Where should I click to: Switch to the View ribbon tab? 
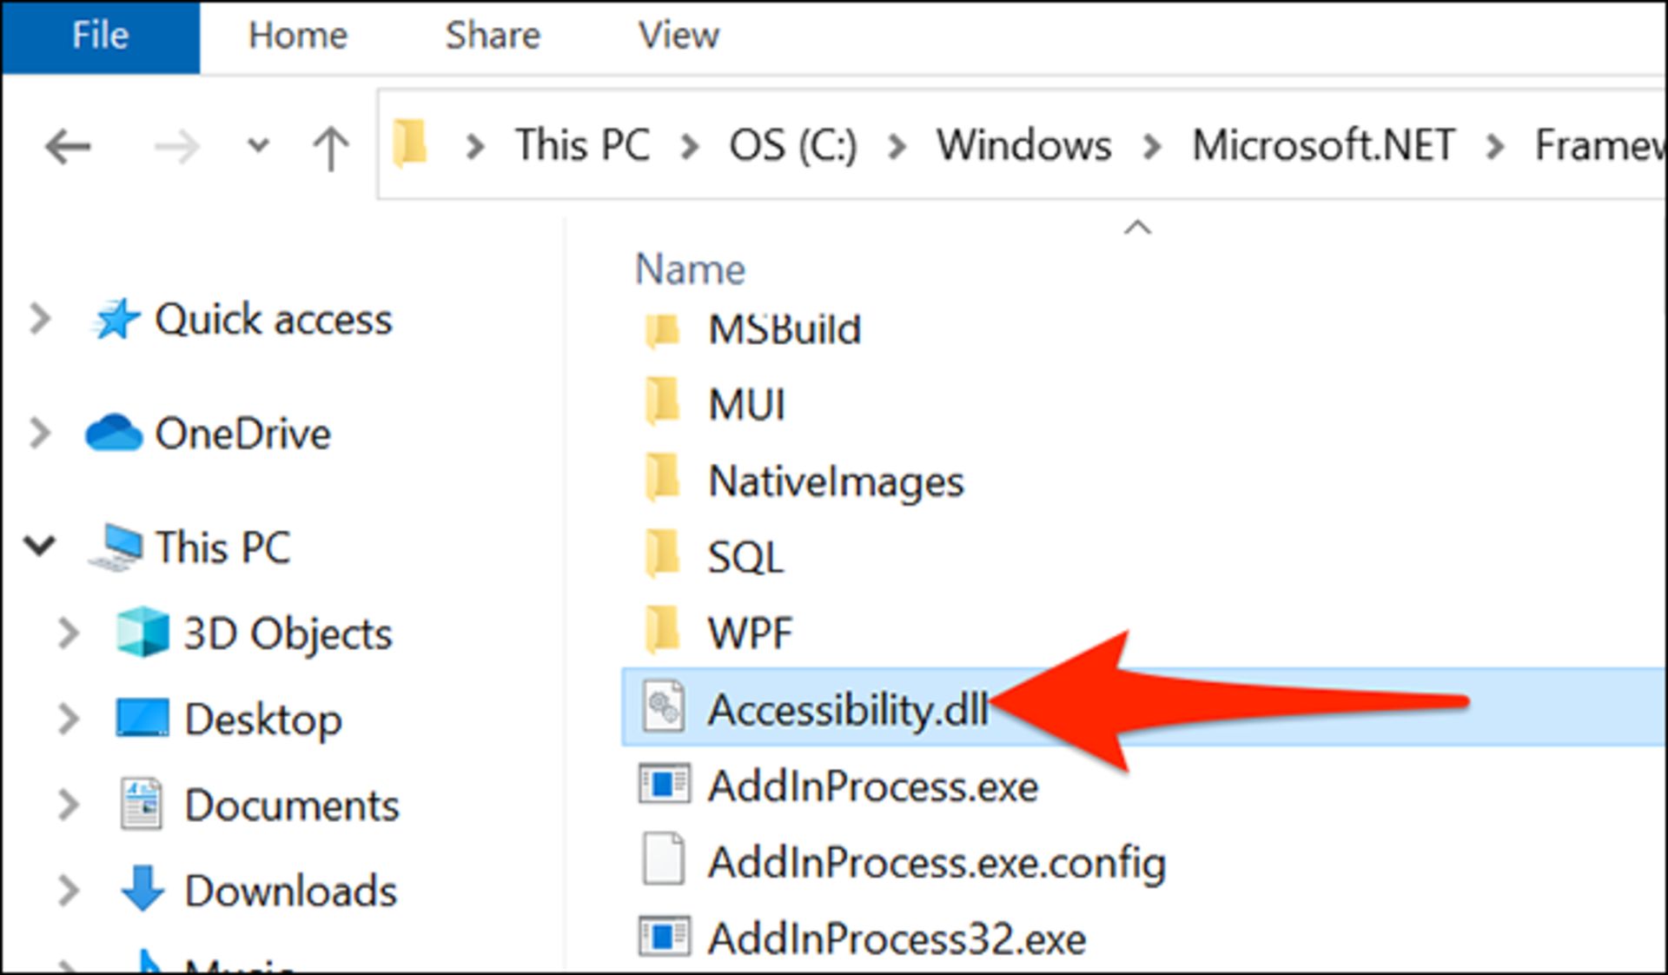(x=678, y=36)
